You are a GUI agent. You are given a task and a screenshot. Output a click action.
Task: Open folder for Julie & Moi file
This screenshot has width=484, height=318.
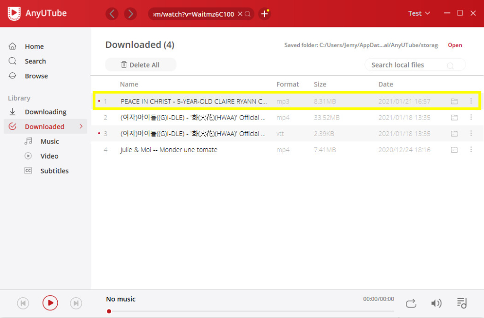[x=454, y=150]
